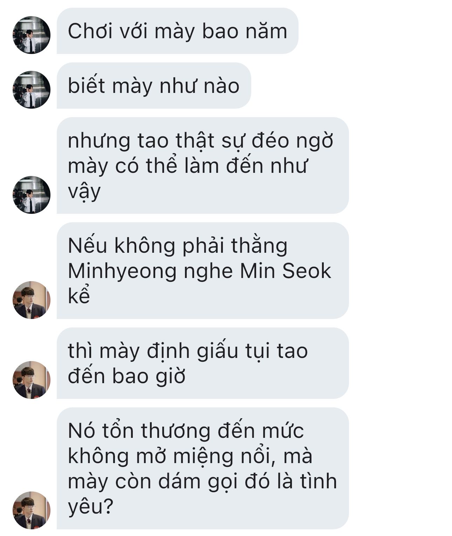Tap avatar beside "Nó tổn thương đến mức" message
Image resolution: width=452 pixels, height=536 pixels.
tap(32, 510)
